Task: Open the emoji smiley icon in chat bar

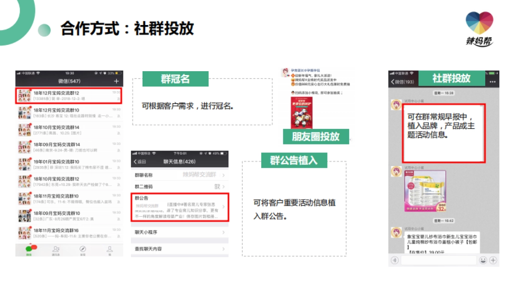Action: 484,261
